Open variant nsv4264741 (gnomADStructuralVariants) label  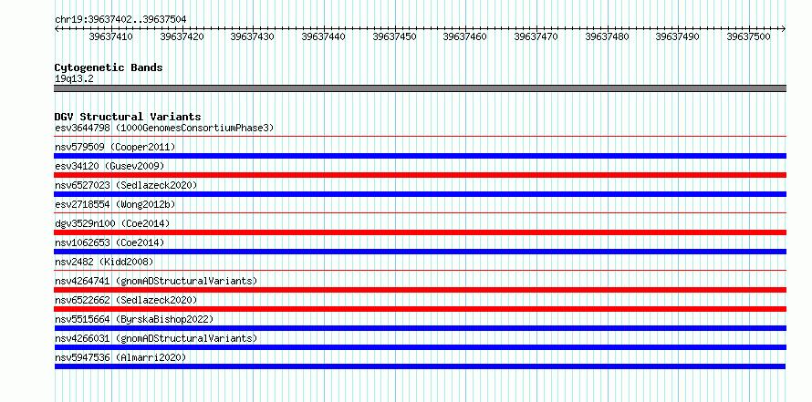pyautogui.click(x=156, y=281)
